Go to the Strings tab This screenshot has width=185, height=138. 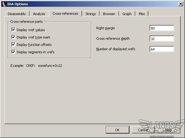(91, 14)
